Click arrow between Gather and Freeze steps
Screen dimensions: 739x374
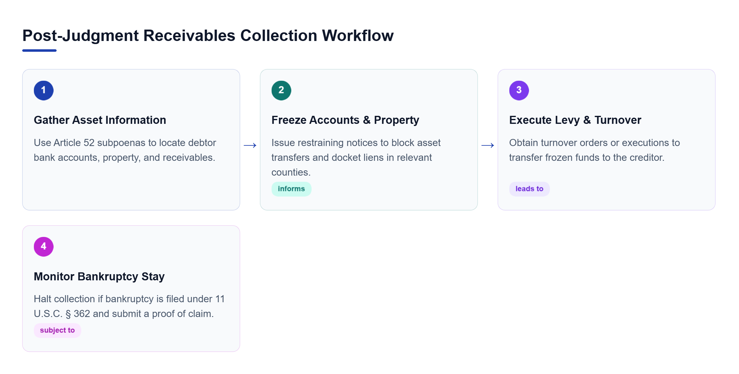coord(250,145)
